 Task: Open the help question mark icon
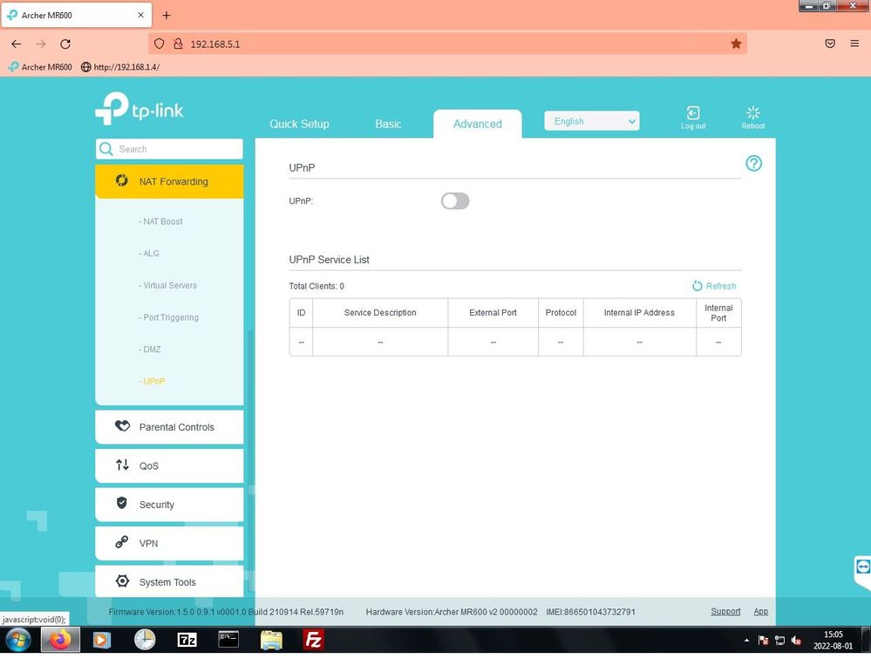pyautogui.click(x=753, y=164)
